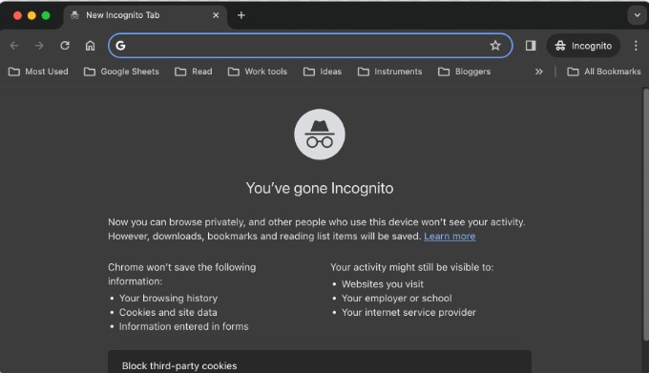Click the yellow macOS minimize button

point(31,15)
